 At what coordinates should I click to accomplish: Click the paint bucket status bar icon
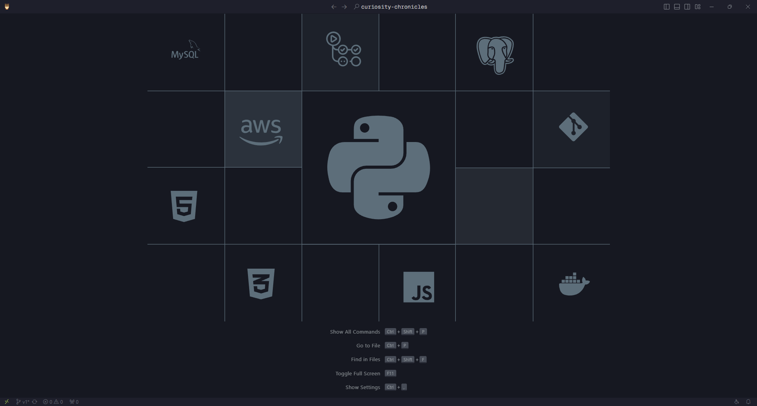(736, 402)
